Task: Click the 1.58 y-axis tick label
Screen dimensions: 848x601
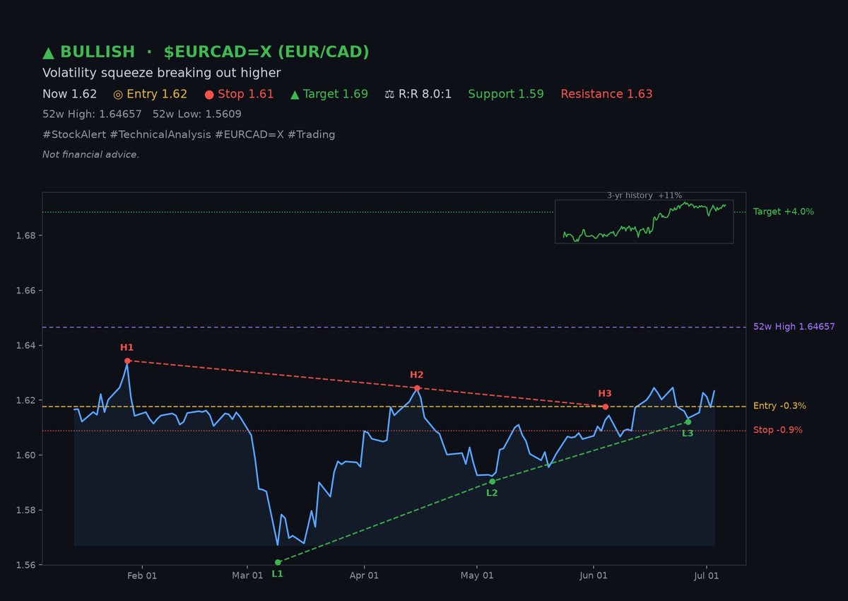Action: pyautogui.click(x=25, y=510)
